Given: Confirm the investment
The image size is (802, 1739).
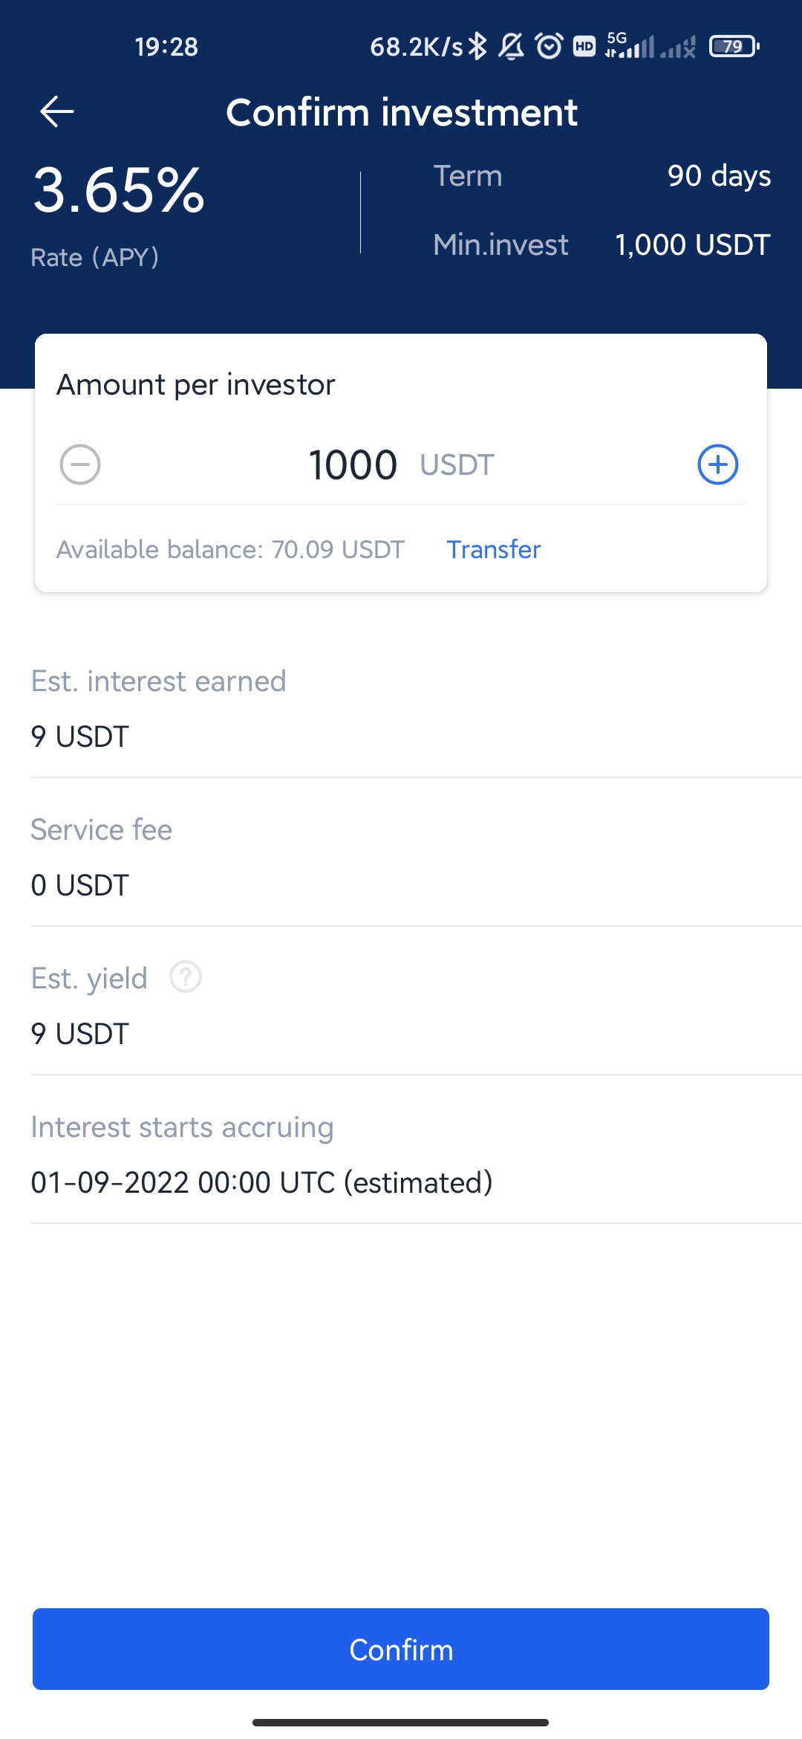Looking at the screenshot, I should click(401, 1649).
